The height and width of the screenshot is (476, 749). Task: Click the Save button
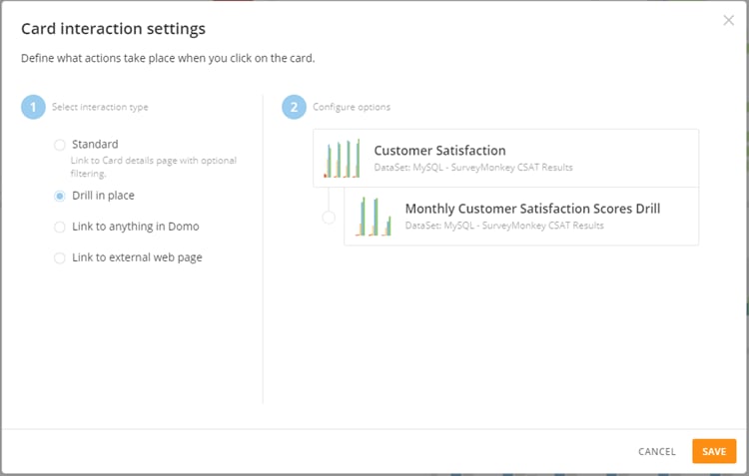click(714, 451)
